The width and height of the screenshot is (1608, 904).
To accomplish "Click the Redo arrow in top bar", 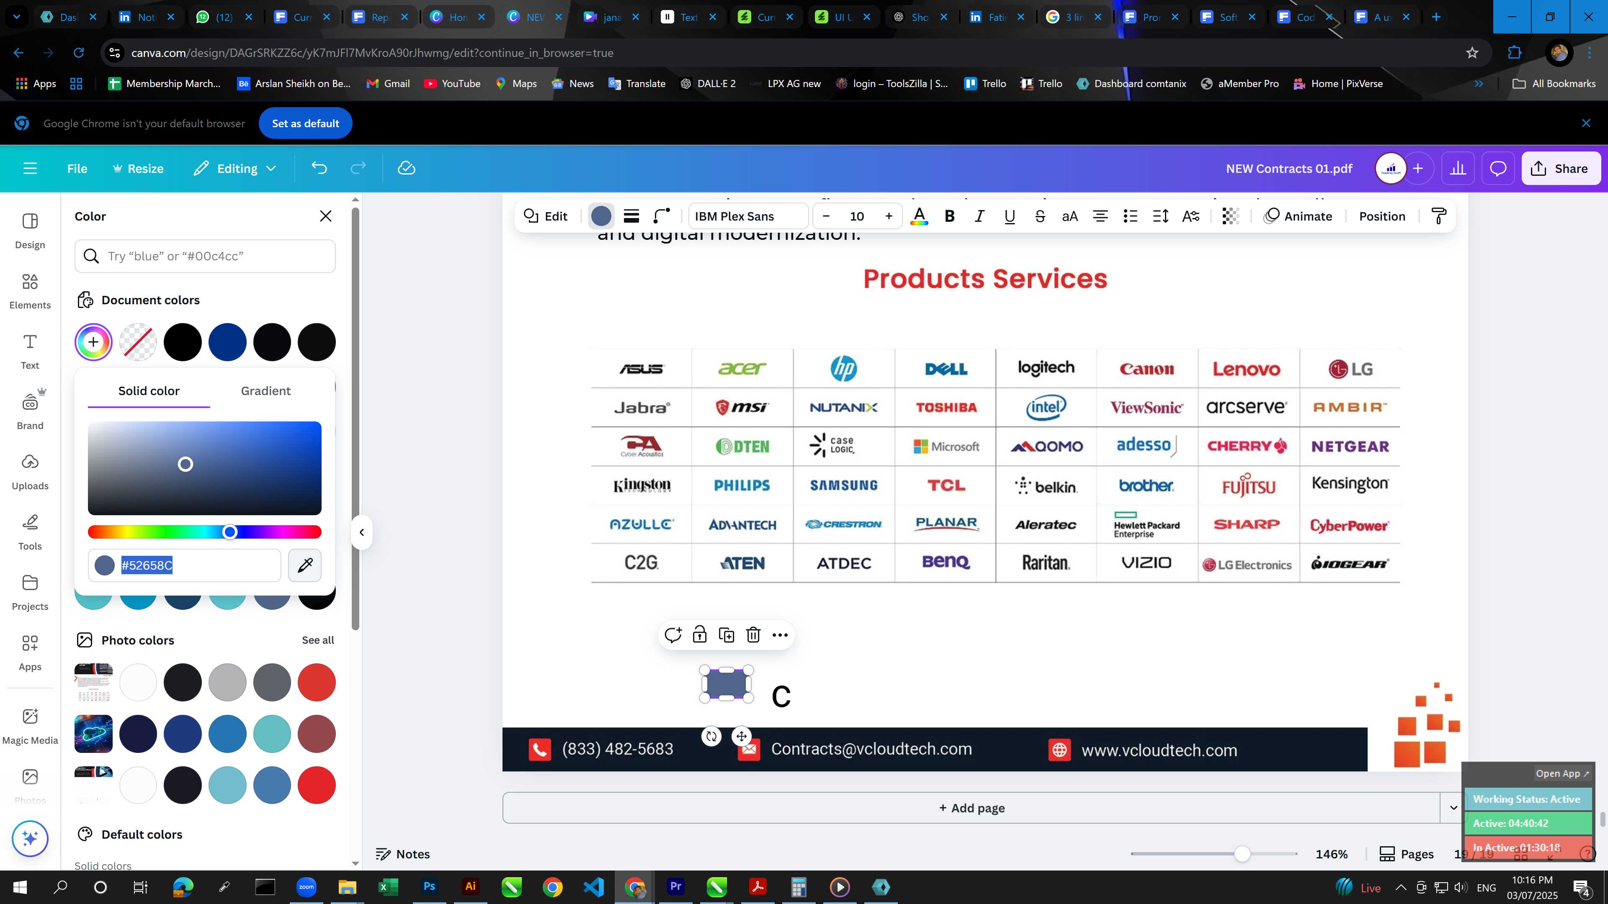I will [358, 168].
